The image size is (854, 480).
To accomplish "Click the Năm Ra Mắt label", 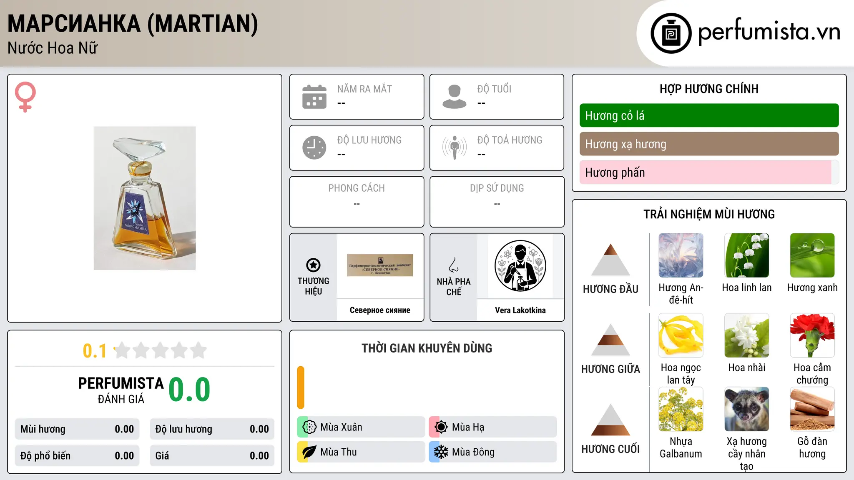I will tap(364, 89).
